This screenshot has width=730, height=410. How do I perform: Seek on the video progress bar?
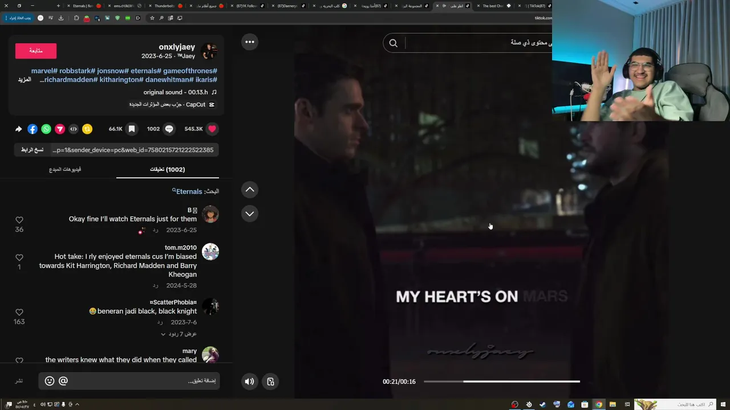(x=502, y=382)
